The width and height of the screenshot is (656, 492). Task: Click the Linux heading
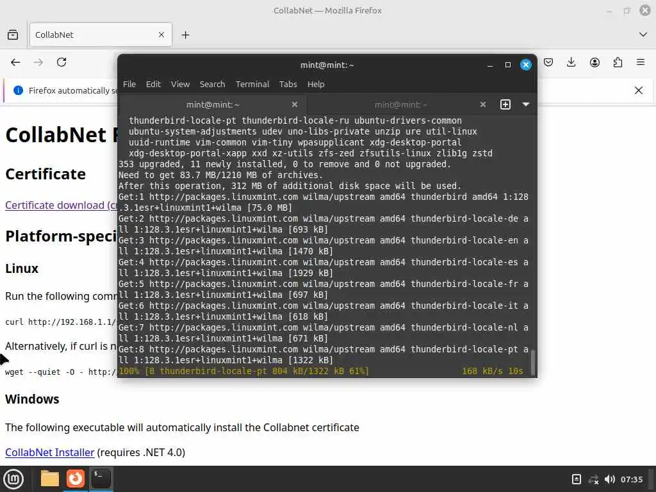(x=22, y=268)
